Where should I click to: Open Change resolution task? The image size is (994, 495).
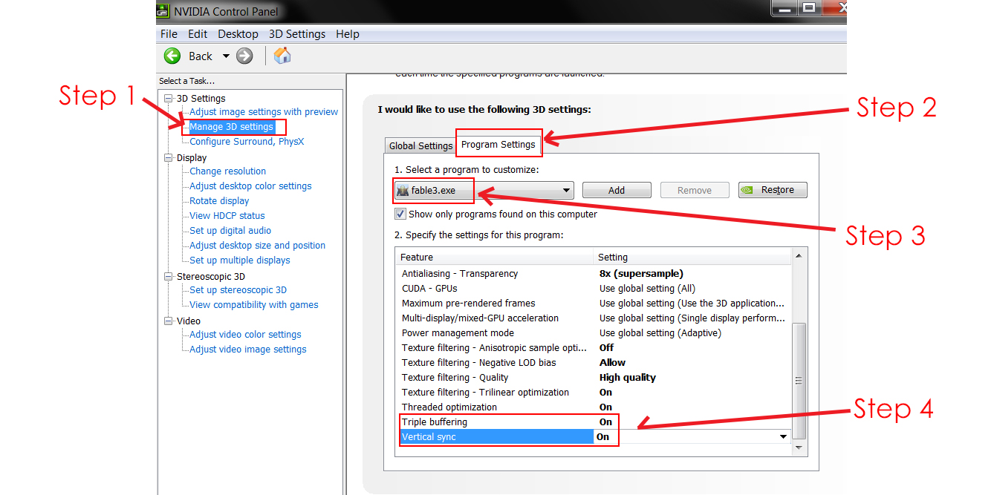click(227, 171)
